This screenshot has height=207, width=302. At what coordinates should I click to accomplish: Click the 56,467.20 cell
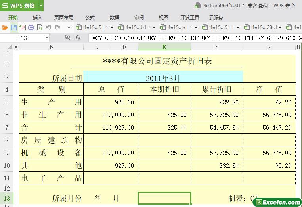(269, 127)
